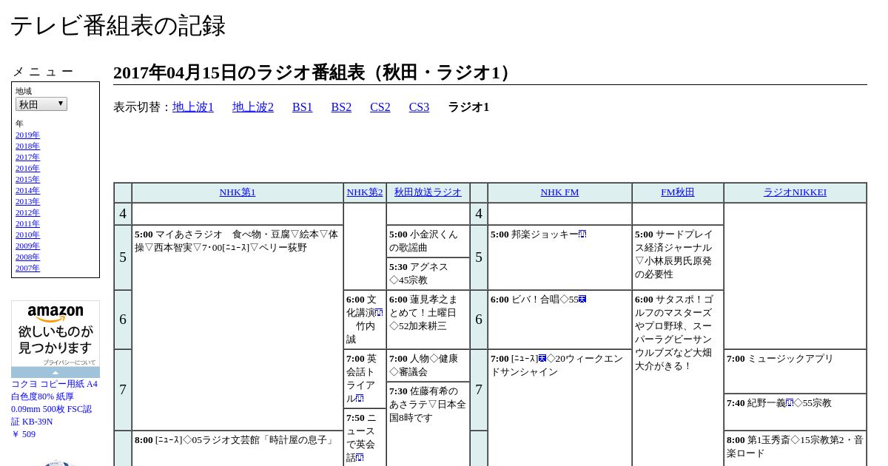Viewport: 888px width, 466px height.
Task: Click the rerun icon after 文化講演
Action: coord(379,312)
